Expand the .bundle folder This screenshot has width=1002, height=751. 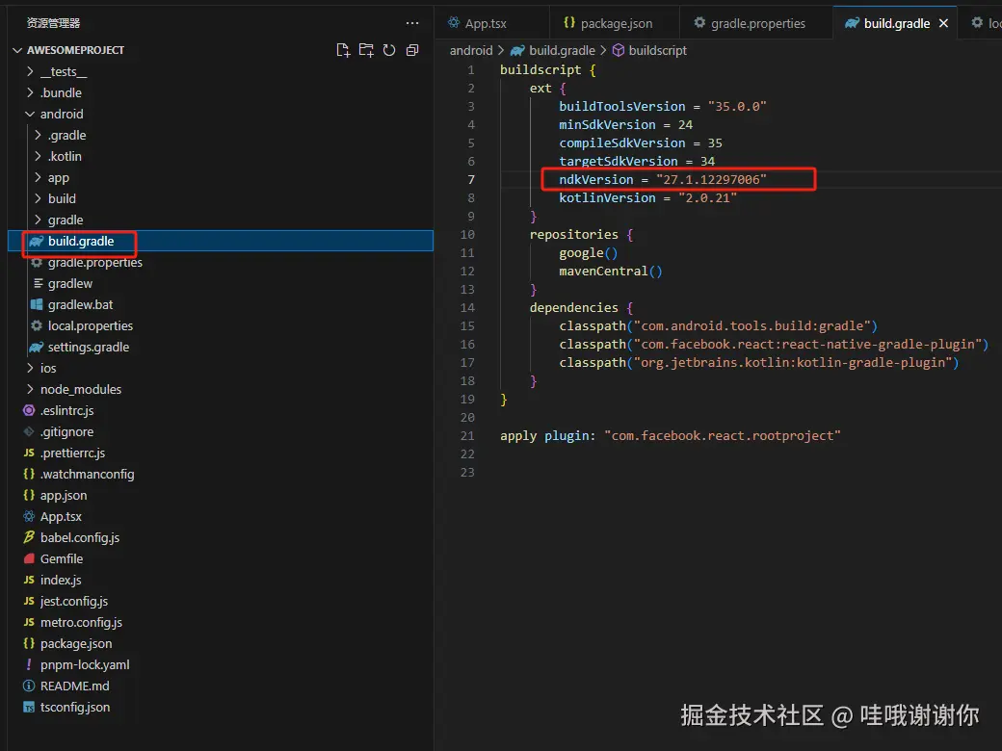[30, 92]
